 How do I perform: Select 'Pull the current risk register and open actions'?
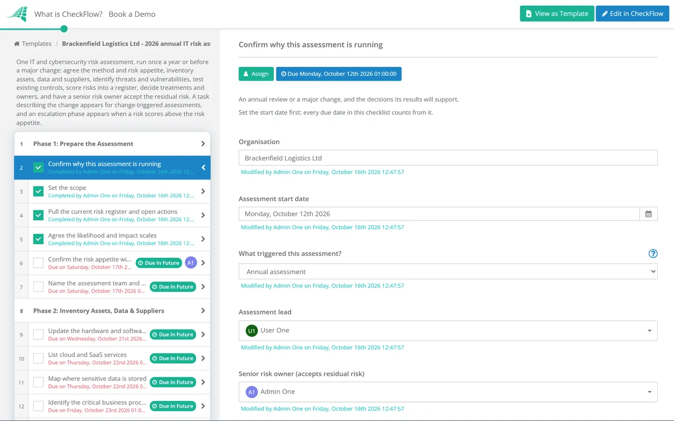point(113,212)
